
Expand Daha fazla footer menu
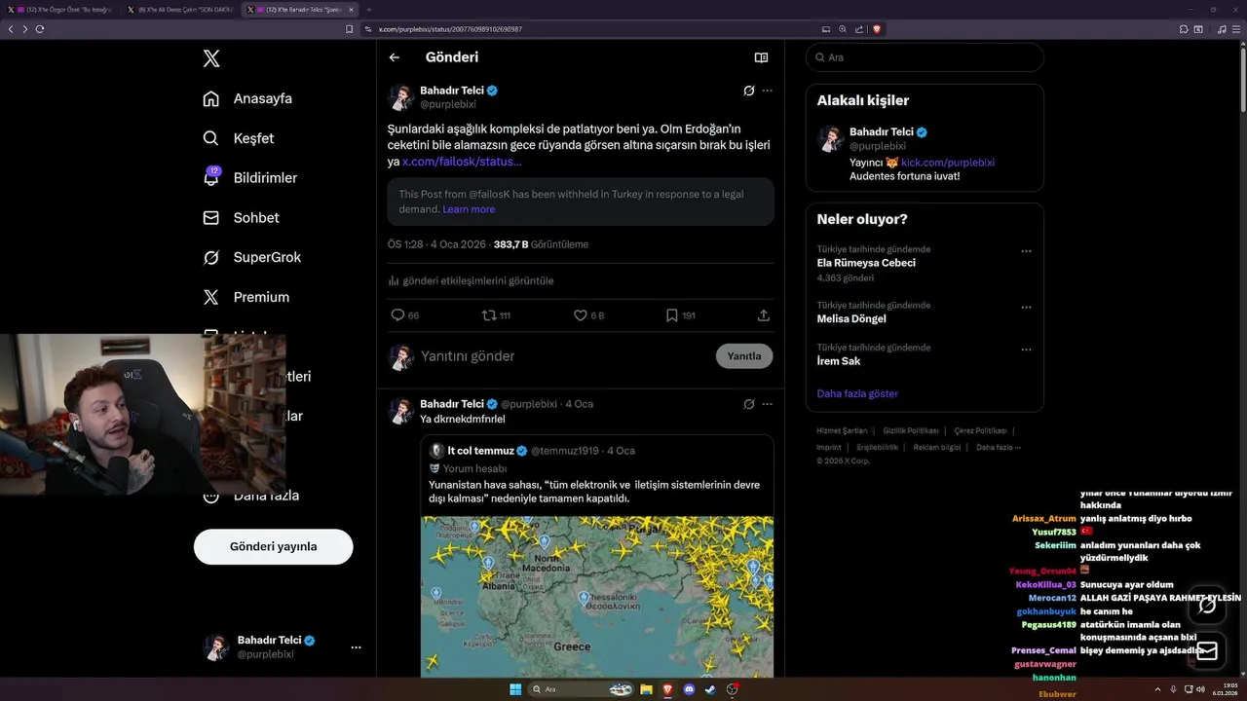point(999,447)
